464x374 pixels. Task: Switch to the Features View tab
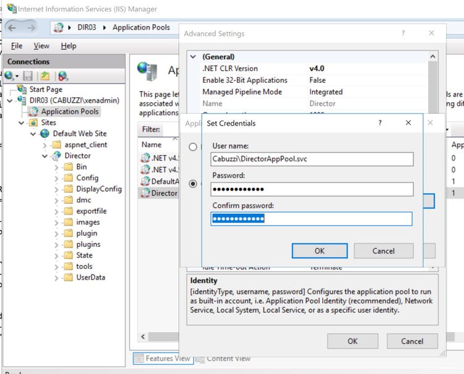point(163,359)
